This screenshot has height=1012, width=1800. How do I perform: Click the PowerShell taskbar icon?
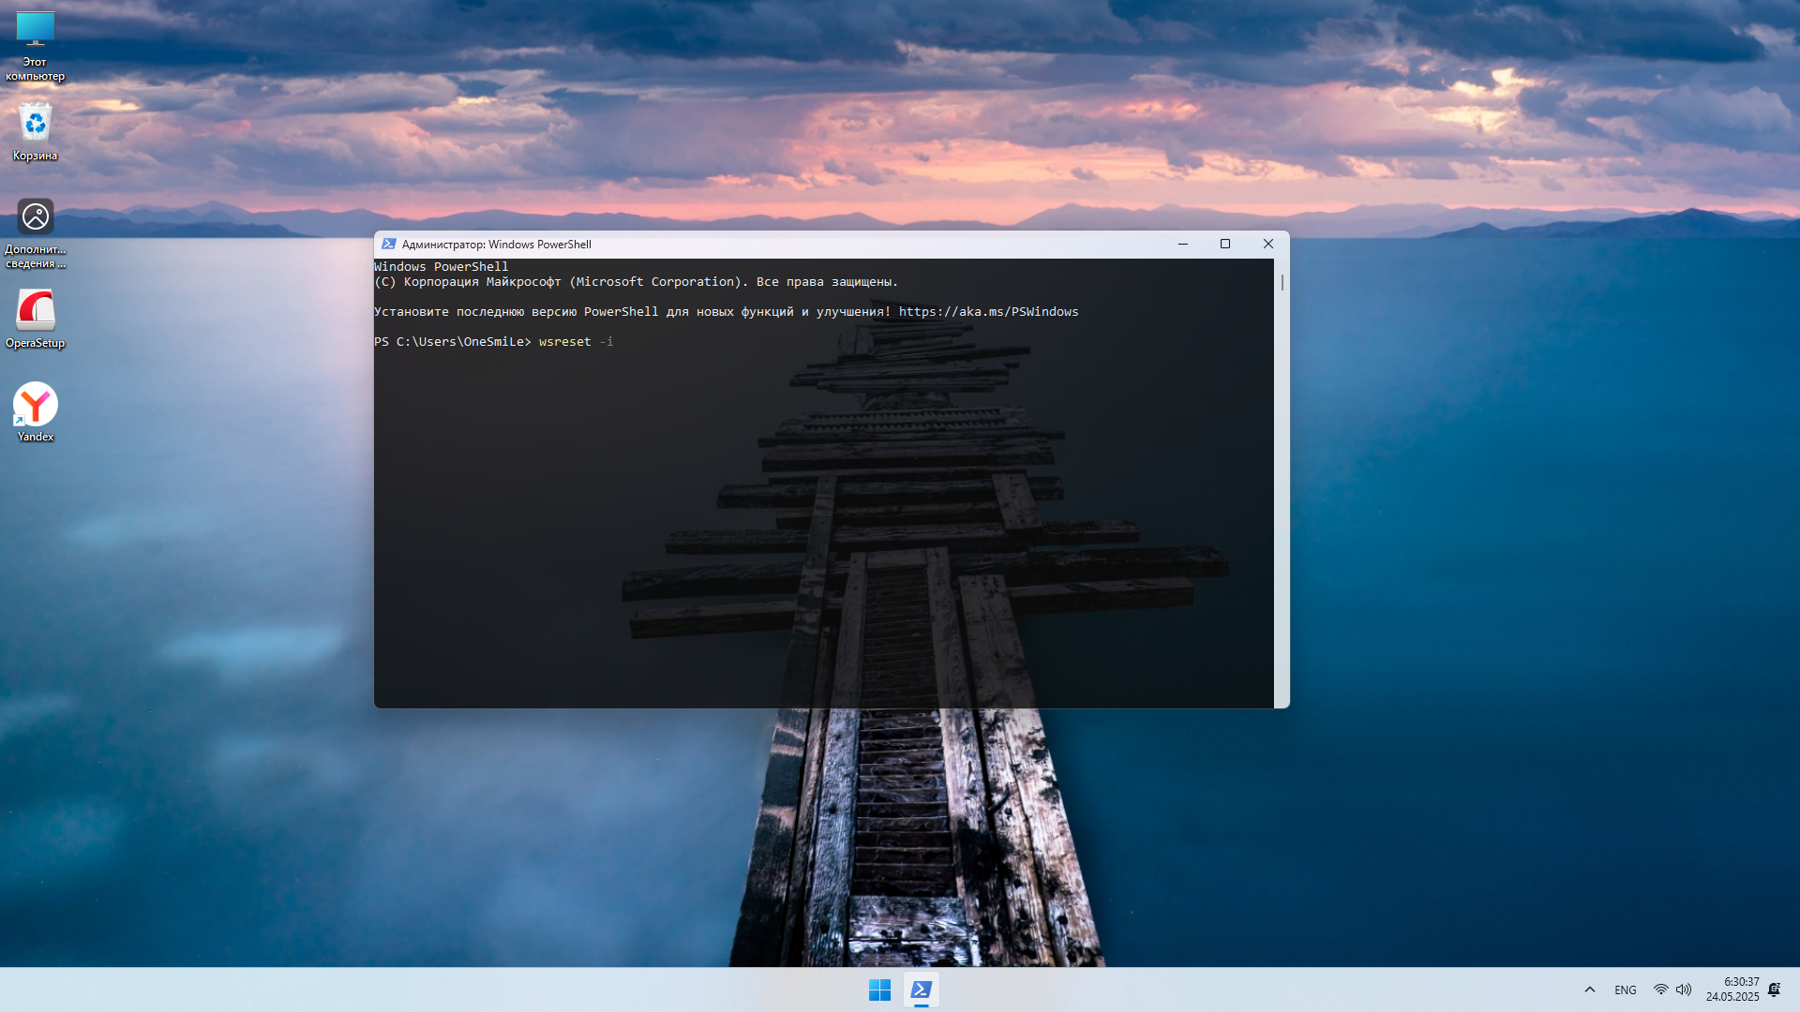[x=922, y=990]
